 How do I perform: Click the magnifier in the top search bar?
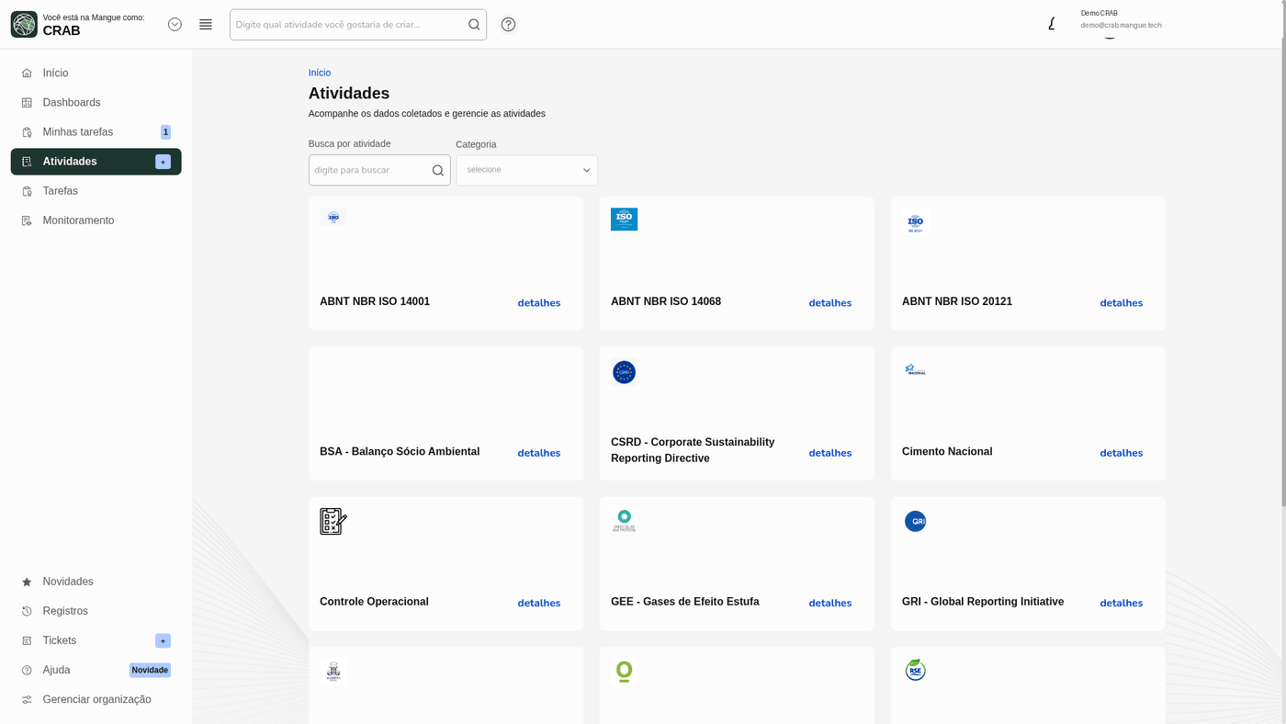tap(474, 25)
